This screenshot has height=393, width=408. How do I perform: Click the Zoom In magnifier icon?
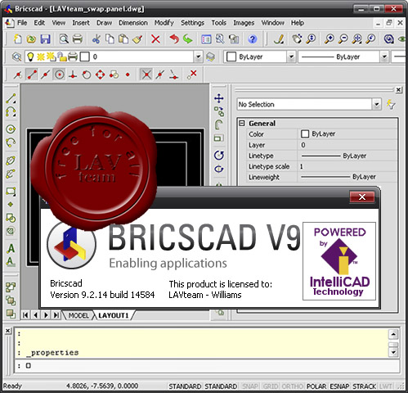pyautogui.click(x=330, y=39)
